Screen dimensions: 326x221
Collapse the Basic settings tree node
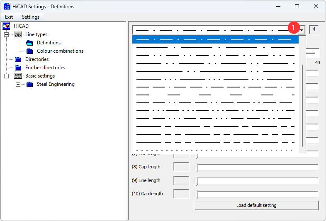coord(7,76)
